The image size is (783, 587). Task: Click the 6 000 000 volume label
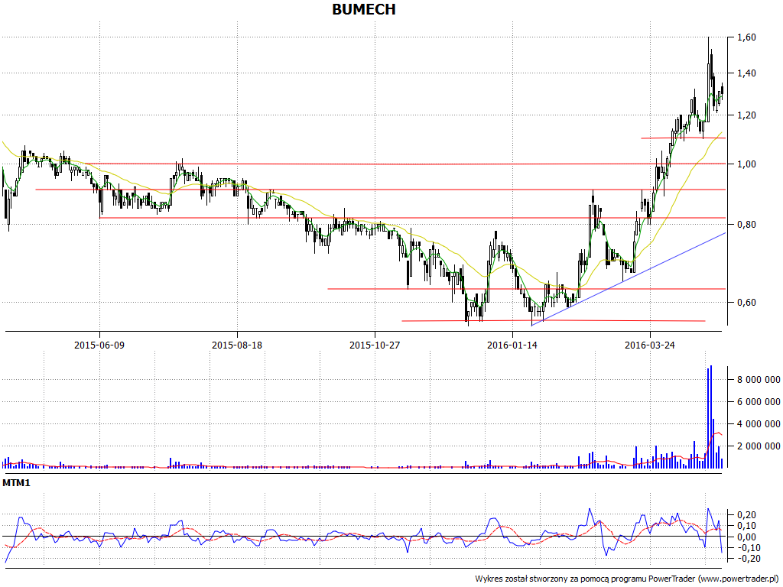(x=758, y=402)
